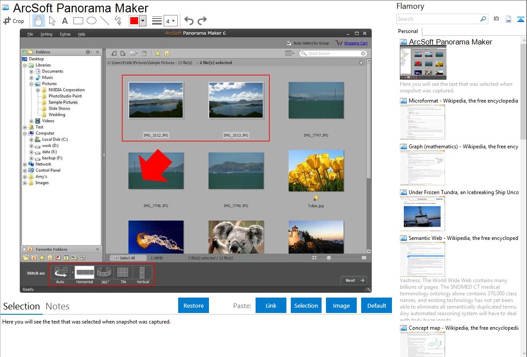The height and width of the screenshot is (357, 527).
Task: Adjust the thumbnail size slider
Action: click(x=329, y=258)
